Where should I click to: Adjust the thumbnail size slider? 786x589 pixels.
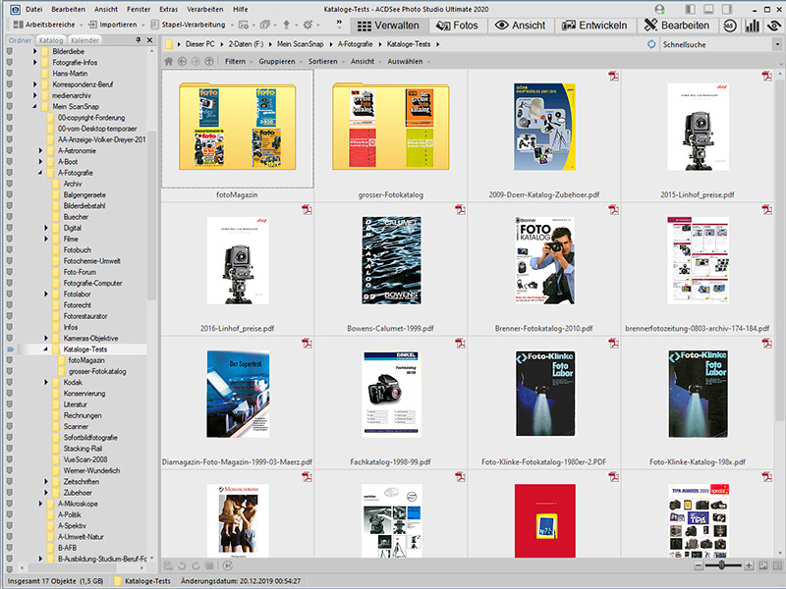point(722,565)
